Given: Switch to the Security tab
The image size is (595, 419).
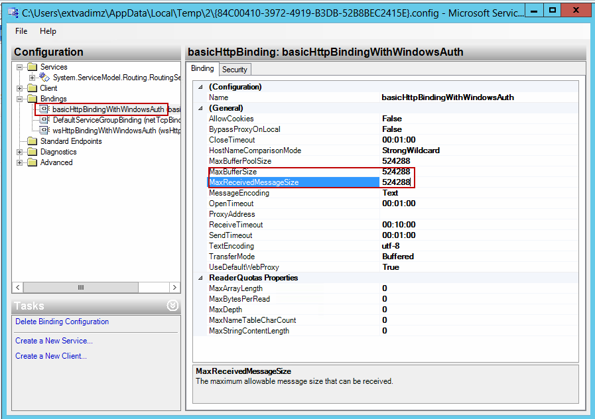Looking at the screenshot, I should coord(235,69).
